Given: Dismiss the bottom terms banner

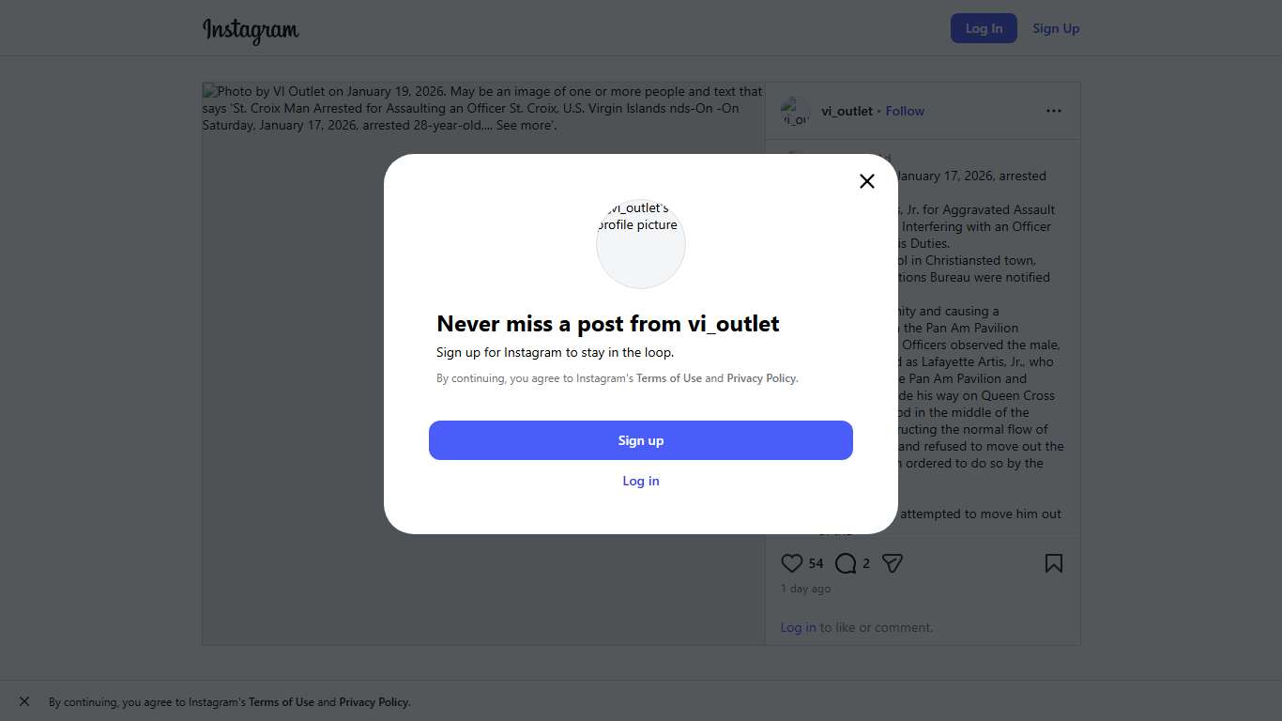Looking at the screenshot, I should (x=24, y=701).
